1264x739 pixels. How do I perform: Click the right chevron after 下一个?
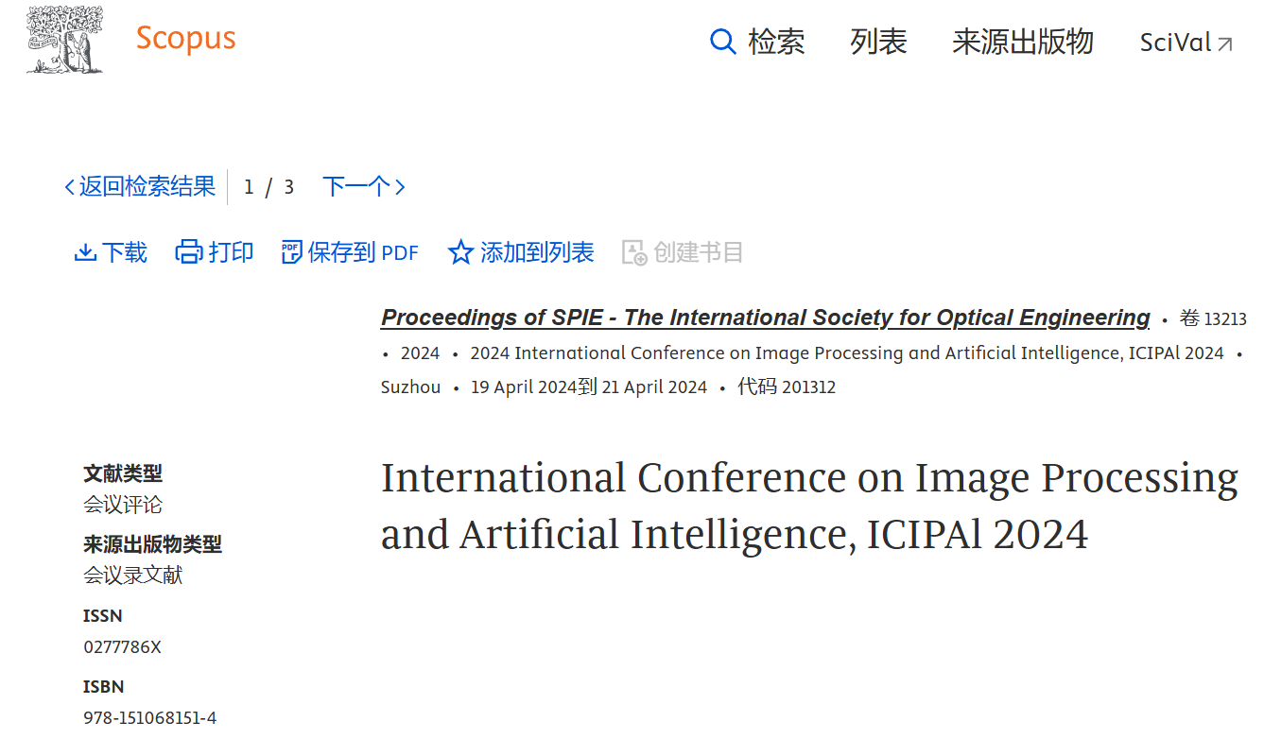(400, 187)
